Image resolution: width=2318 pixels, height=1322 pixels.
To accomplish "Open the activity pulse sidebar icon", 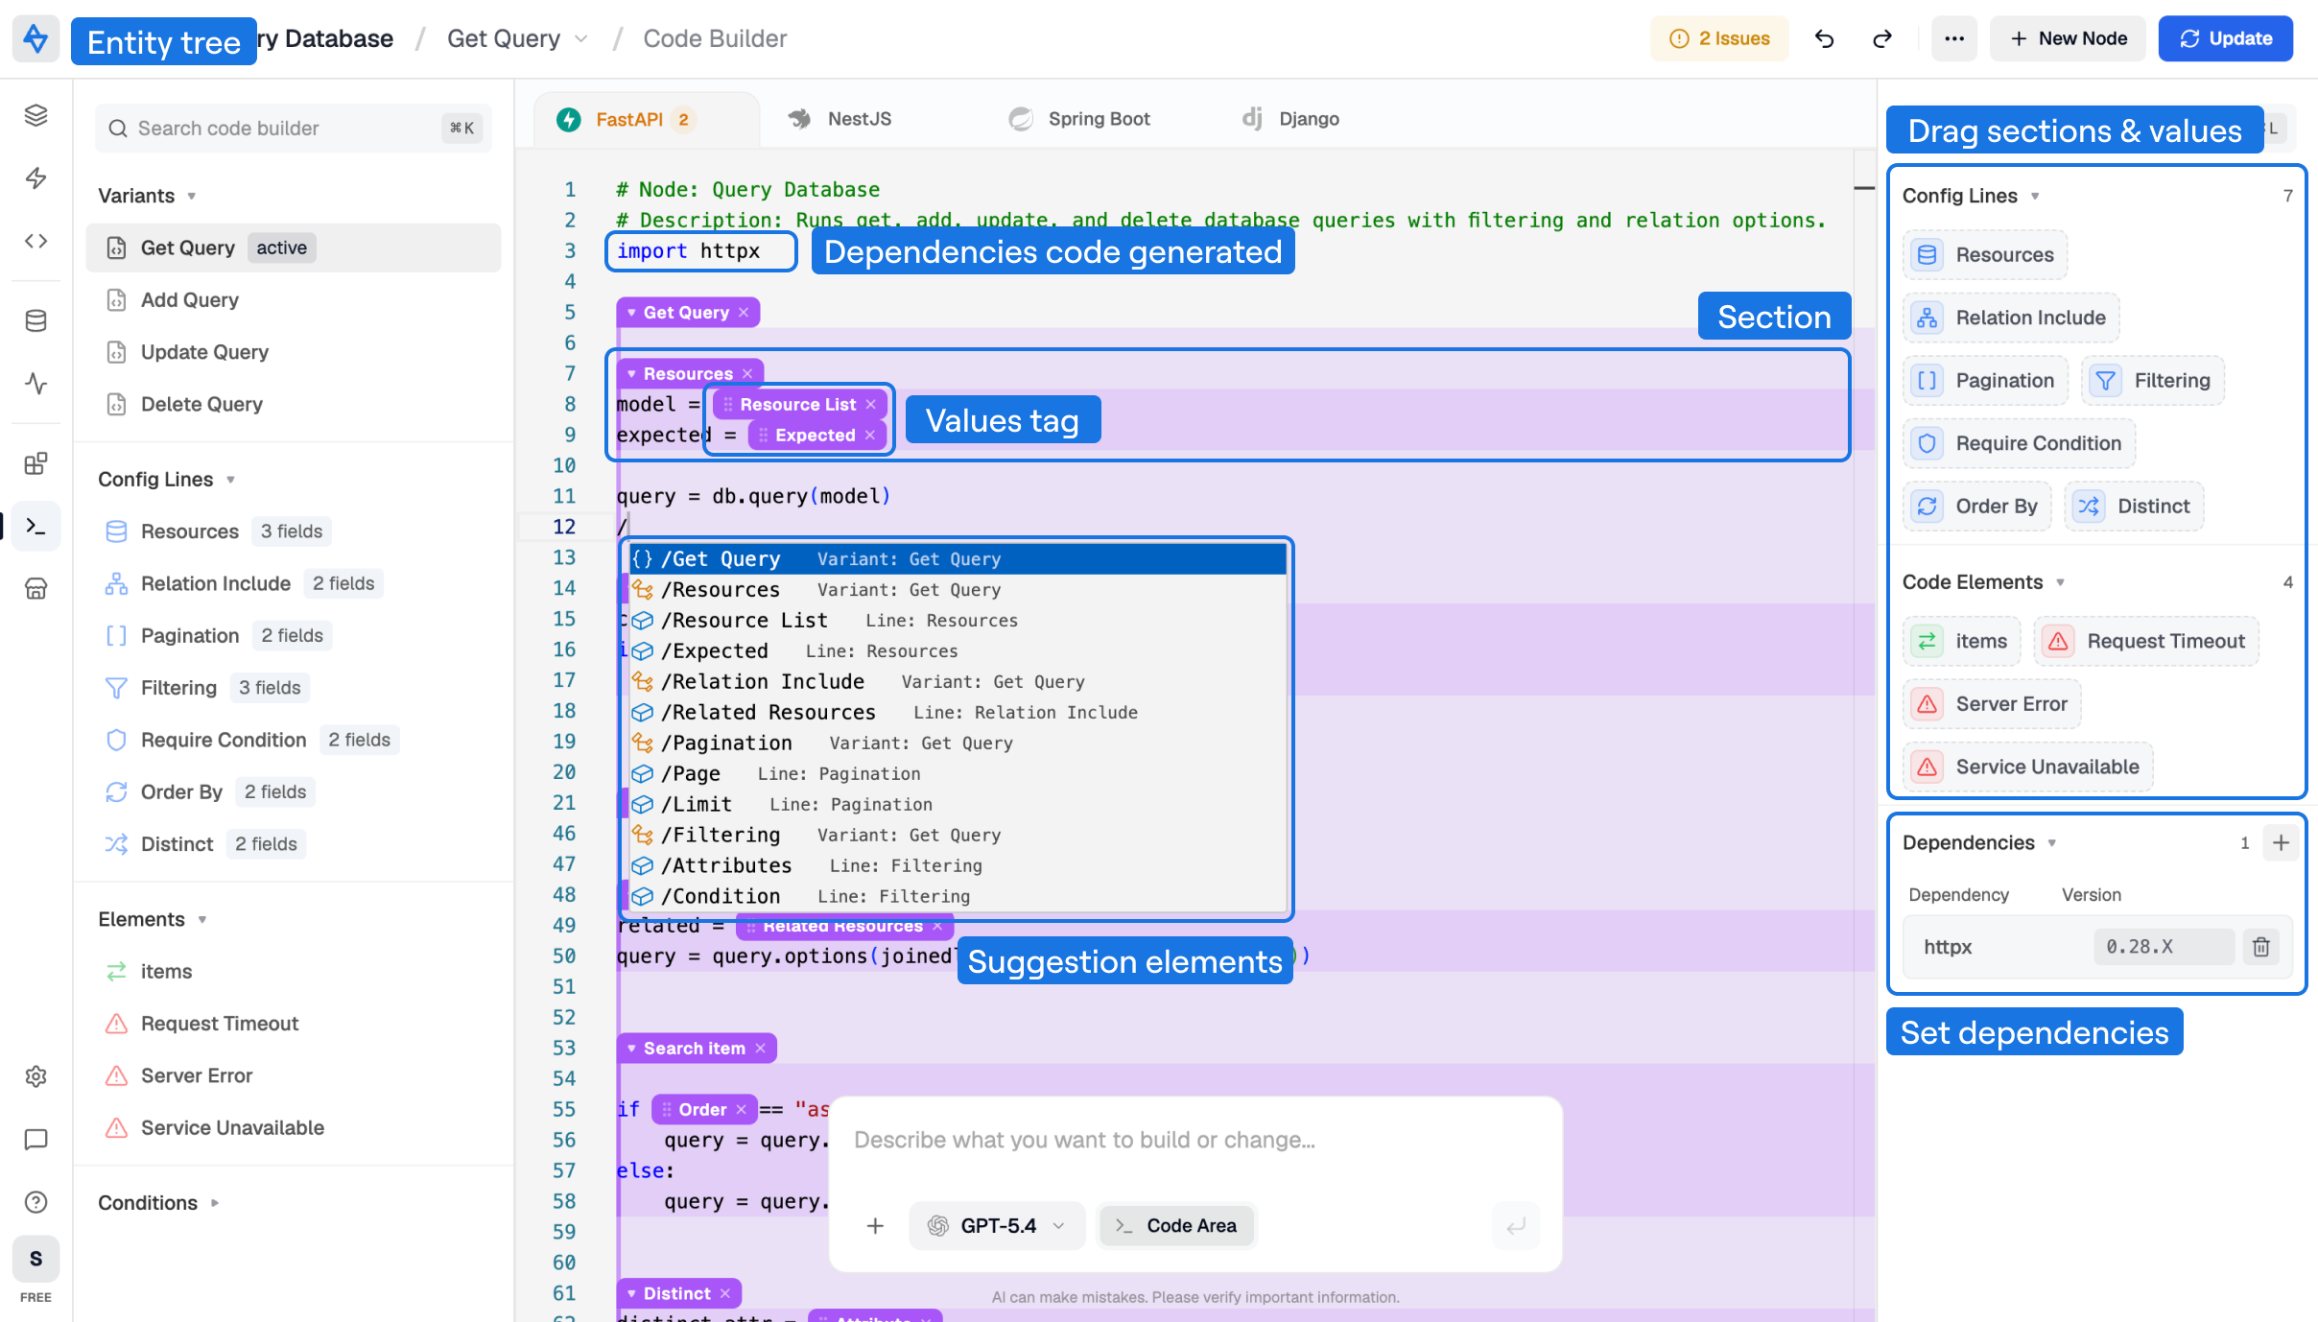I will 35,383.
